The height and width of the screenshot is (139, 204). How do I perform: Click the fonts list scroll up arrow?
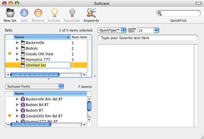coord(89,99)
